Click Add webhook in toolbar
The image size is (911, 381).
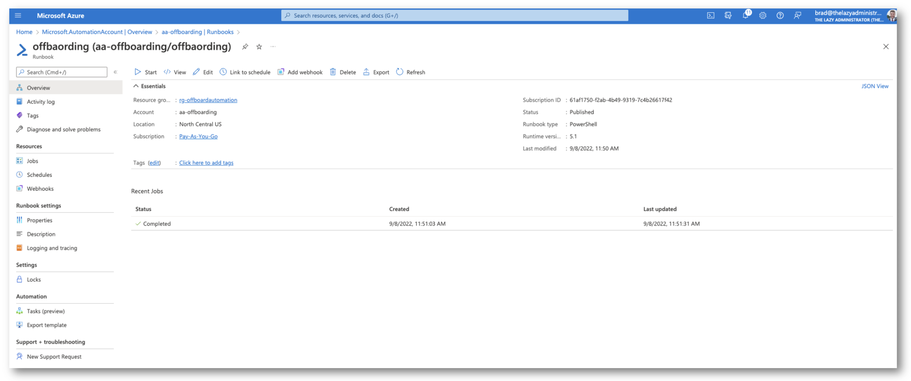pyautogui.click(x=300, y=72)
